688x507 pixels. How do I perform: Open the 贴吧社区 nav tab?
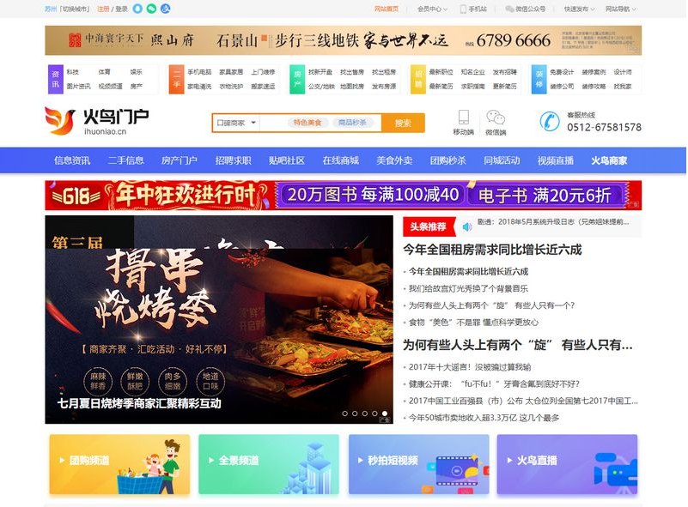287,160
